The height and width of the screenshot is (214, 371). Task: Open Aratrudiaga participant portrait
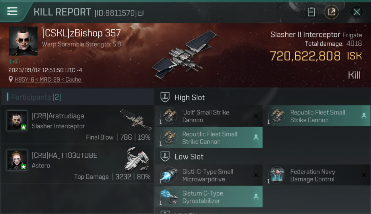coord(17,120)
